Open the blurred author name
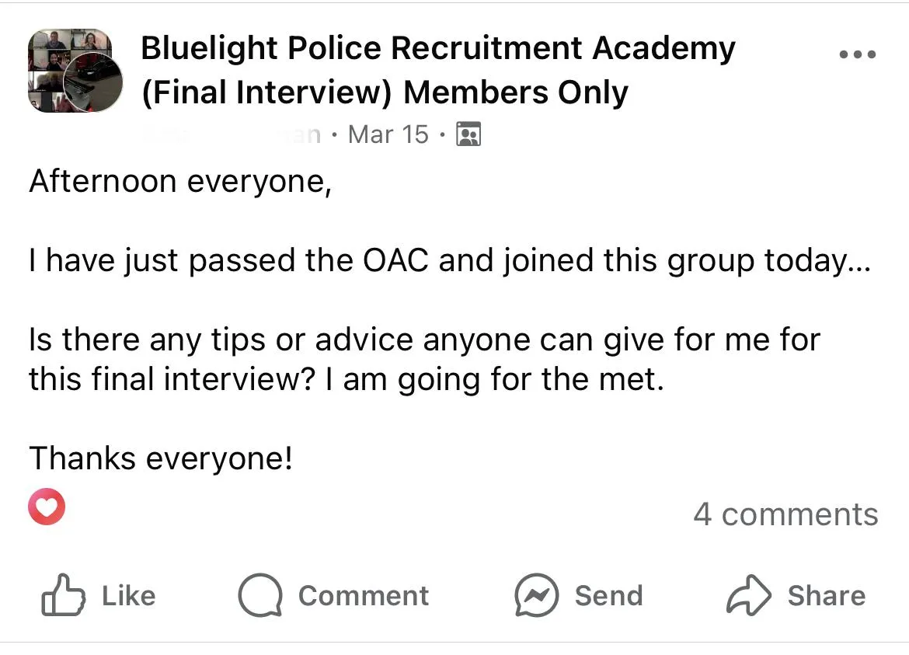This screenshot has width=909, height=655. tap(232, 134)
